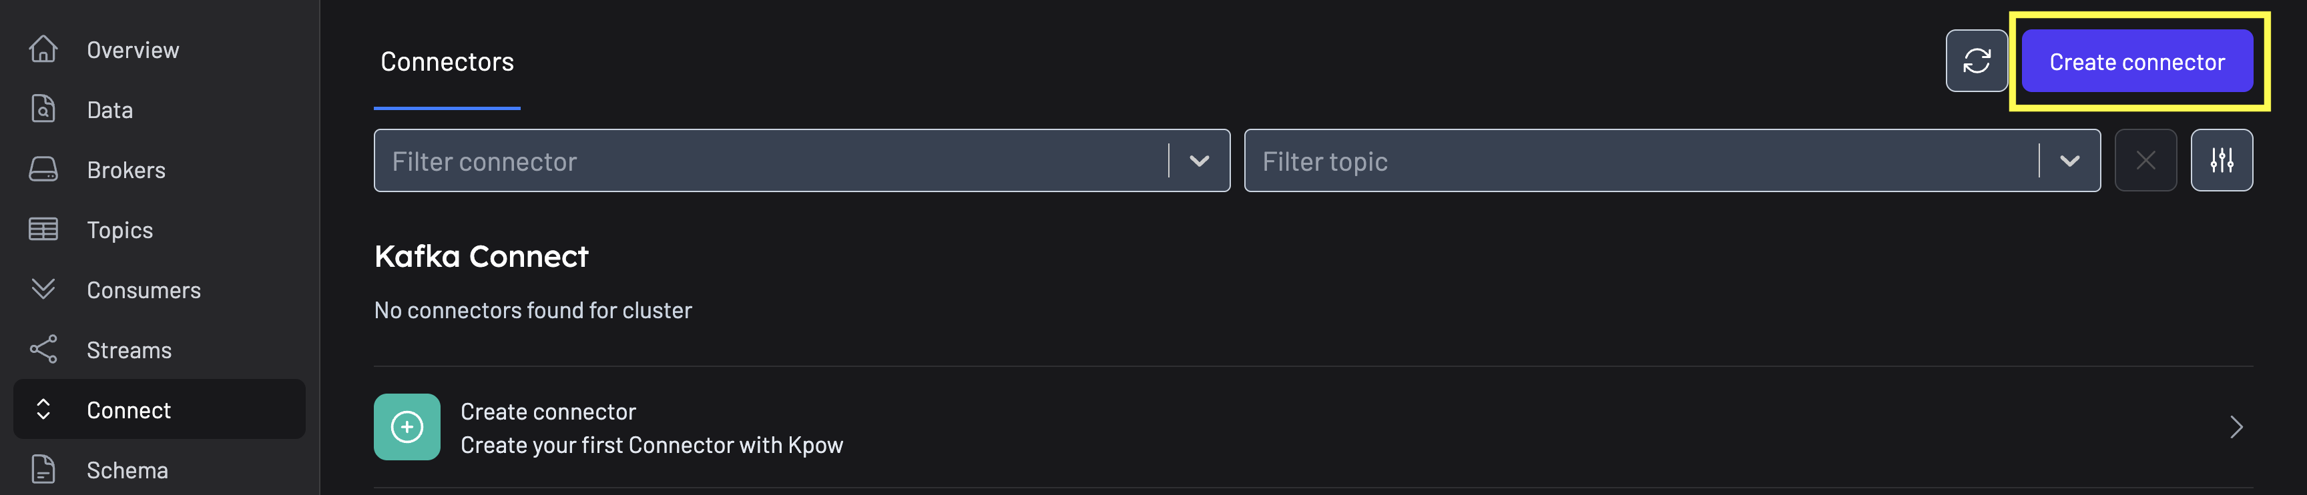This screenshot has height=495, width=2307.
Task: Select Connect in the sidebar menu
Action: pos(129,409)
